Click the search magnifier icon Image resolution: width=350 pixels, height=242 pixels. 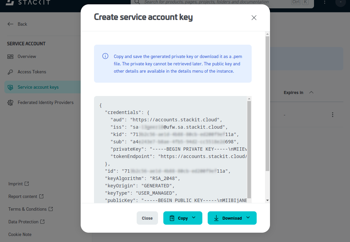coord(137,2)
